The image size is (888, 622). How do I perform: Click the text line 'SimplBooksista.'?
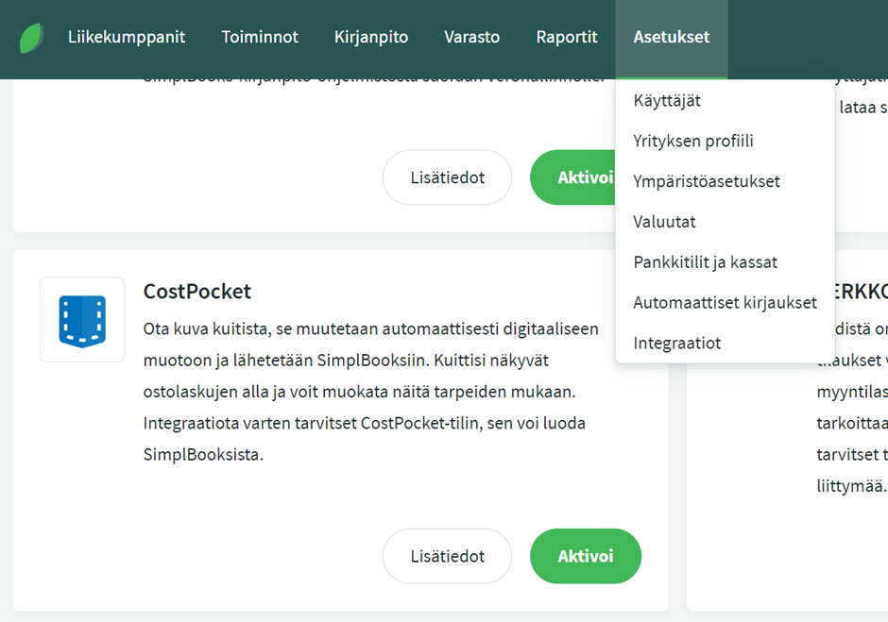[203, 455]
